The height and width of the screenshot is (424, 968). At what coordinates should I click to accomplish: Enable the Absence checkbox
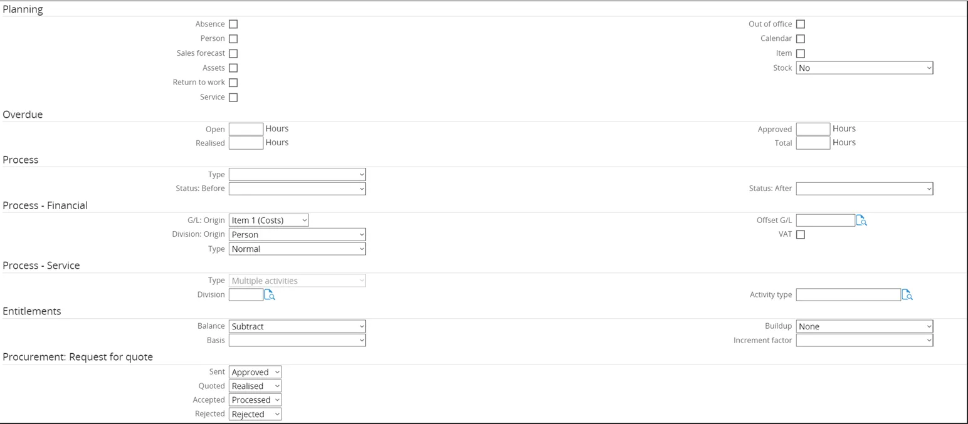[233, 24]
